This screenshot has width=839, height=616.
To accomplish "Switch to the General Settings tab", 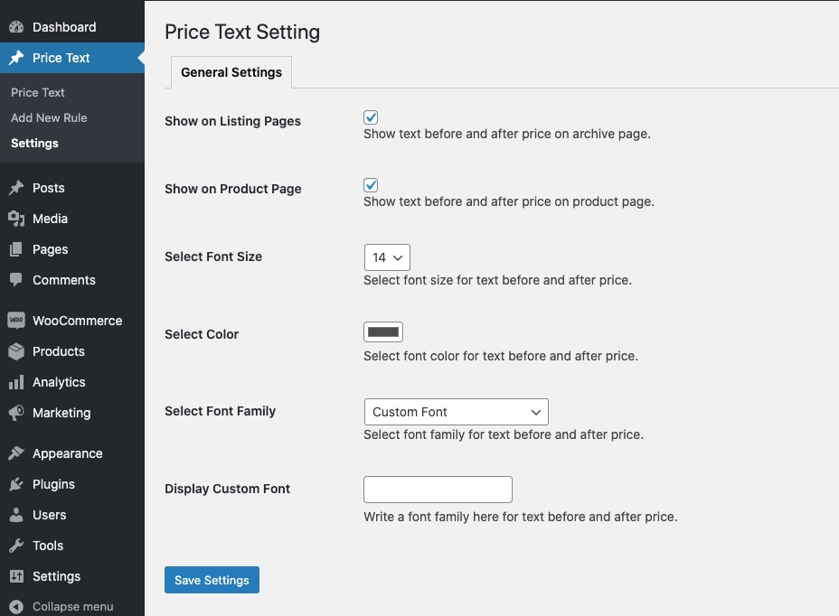I will [x=231, y=71].
